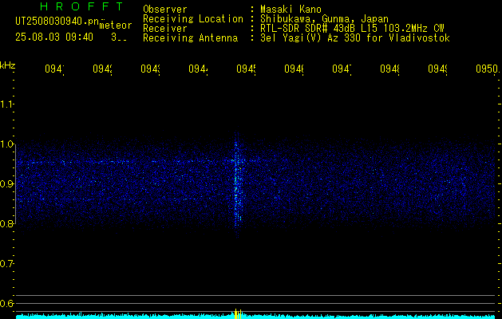
Task: Click the 0.8 kHz frequency axis label
Action: click(7, 223)
